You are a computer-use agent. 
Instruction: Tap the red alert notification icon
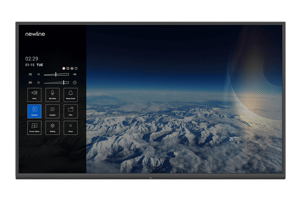[x=64, y=68]
